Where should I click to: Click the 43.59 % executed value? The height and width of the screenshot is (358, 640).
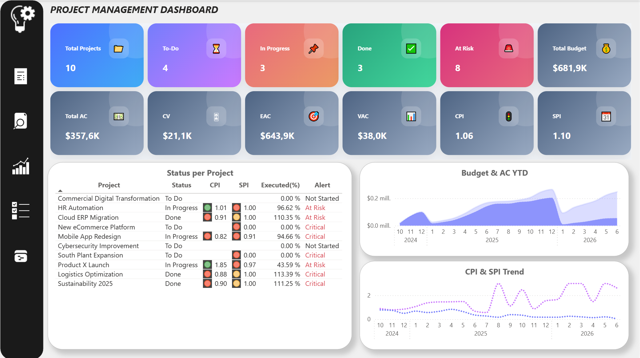point(288,265)
